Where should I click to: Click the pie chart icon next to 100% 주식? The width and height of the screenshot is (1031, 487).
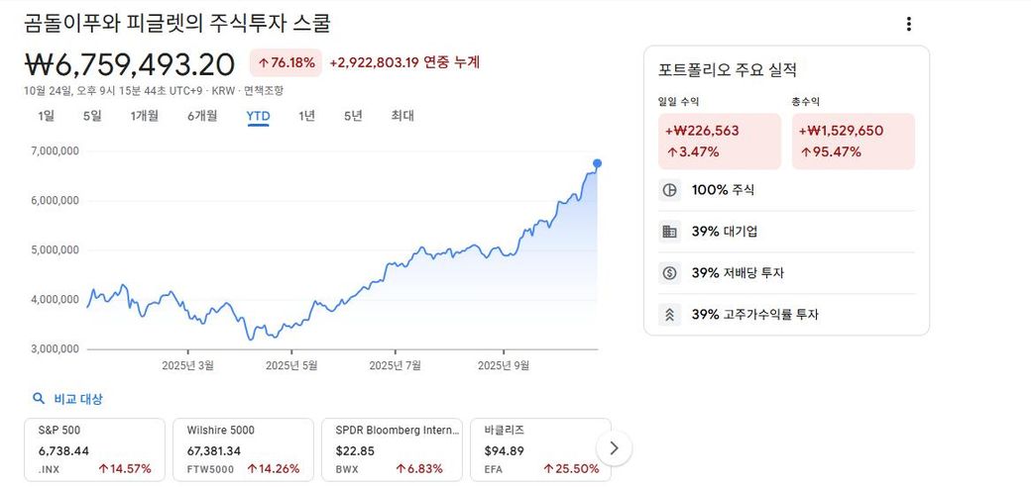click(669, 190)
